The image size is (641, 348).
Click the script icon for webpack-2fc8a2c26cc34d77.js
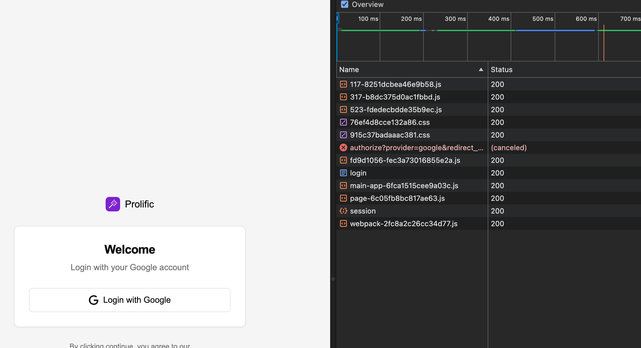pyautogui.click(x=343, y=224)
